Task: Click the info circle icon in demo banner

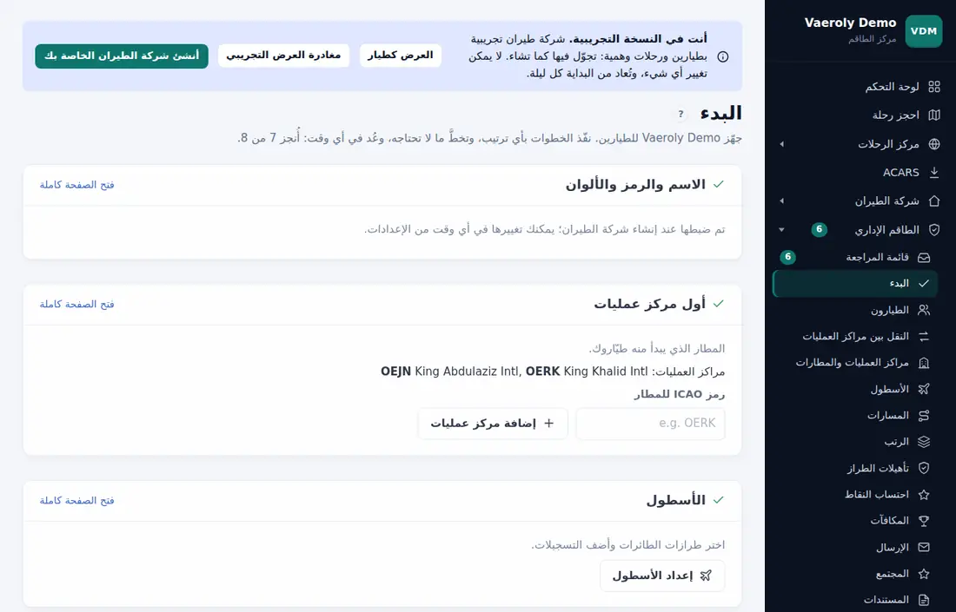Action: tap(722, 56)
